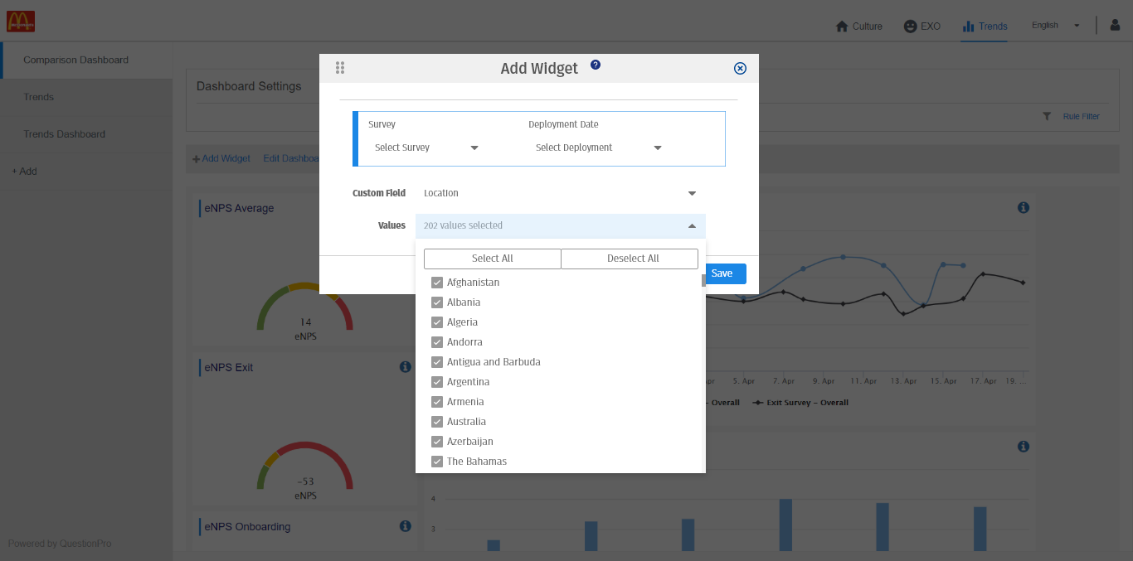
Task: Open Comparison Dashboard in sidebar
Action: coord(86,60)
